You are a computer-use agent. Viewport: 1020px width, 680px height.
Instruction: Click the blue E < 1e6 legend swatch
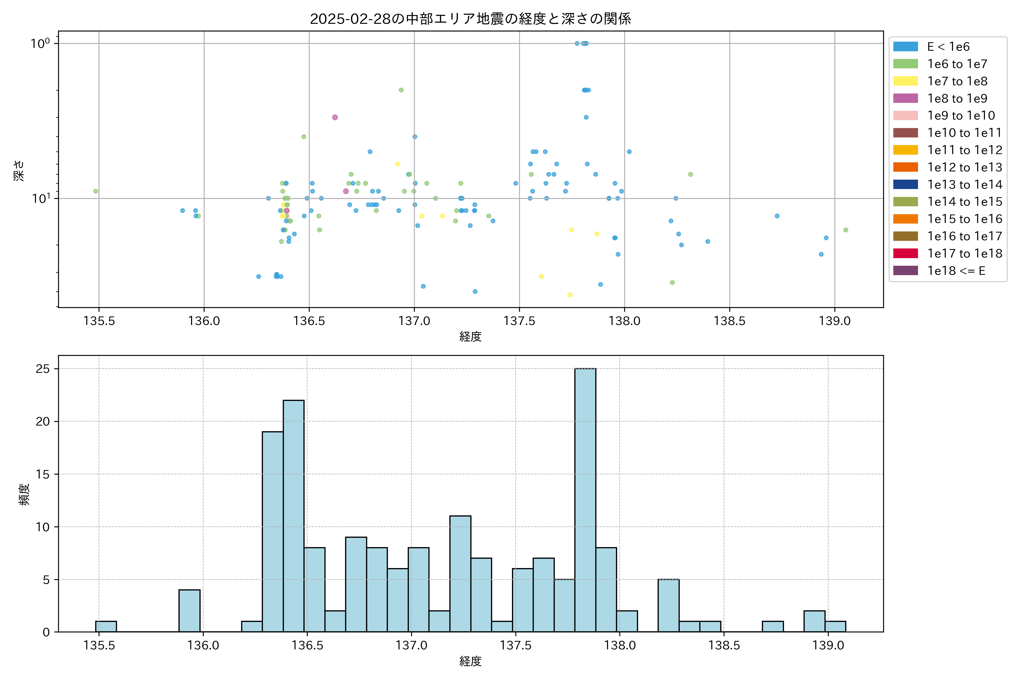(x=905, y=46)
